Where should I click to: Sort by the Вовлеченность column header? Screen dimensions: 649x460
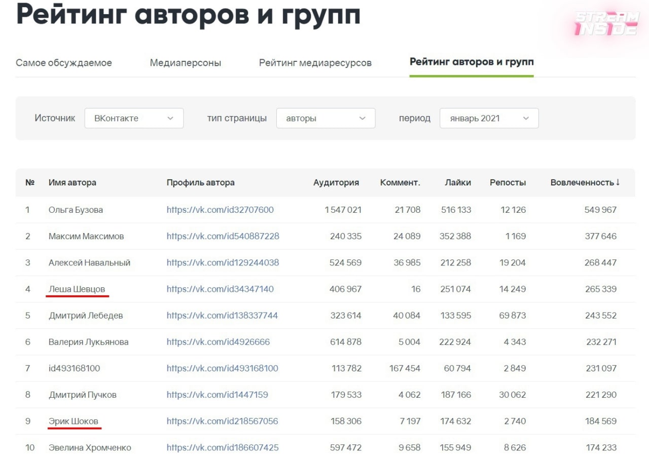[585, 182]
